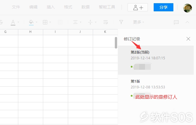
Task: Select column G header
Action: (x=9, y=32)
